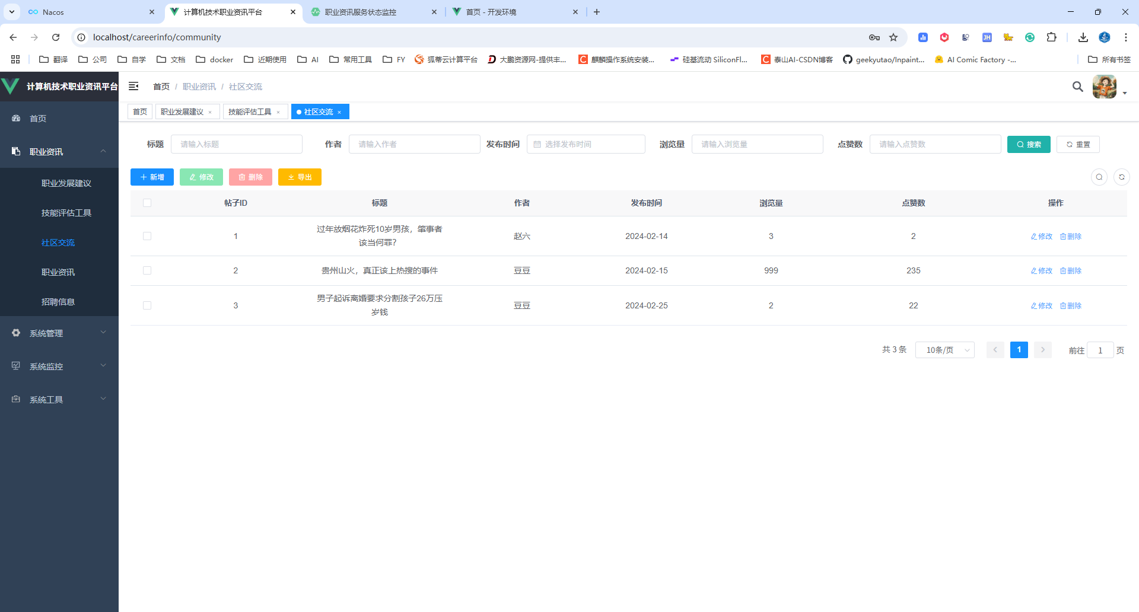Image resolution: width=1139 pixels, height=612 pixels.
Task: Click the 搜索 search button
Action: coord(1029,144)
